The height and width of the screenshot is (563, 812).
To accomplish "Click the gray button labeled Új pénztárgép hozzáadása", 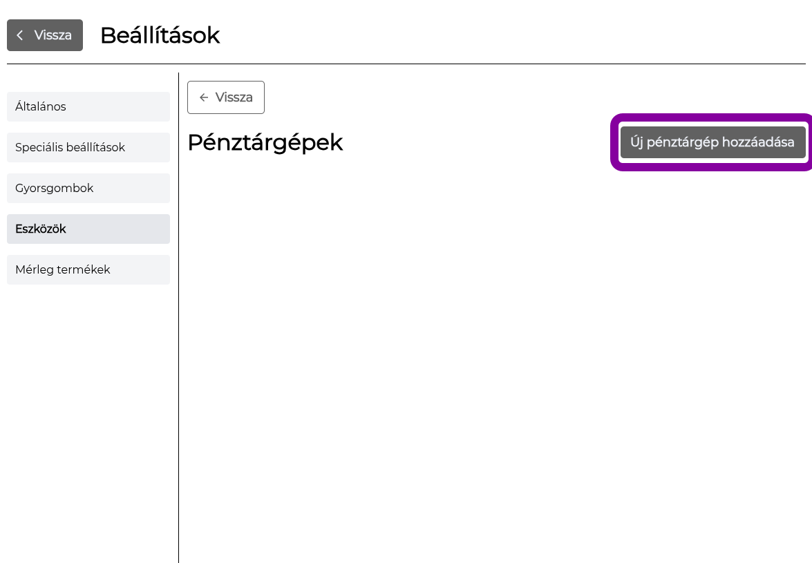I will coord(712,142).
